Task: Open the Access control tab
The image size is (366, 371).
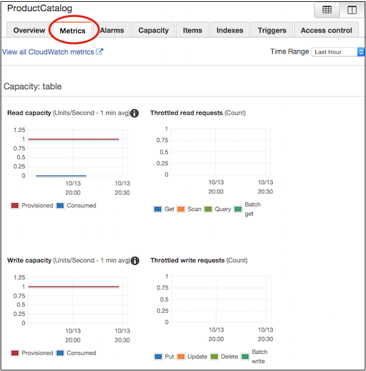Action: pyautogui.click(x=326, y=31)
